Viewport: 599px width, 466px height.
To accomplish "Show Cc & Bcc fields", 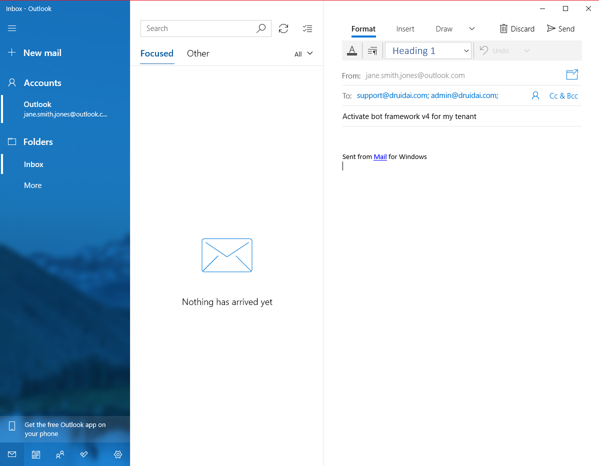I will coord(563,96).
